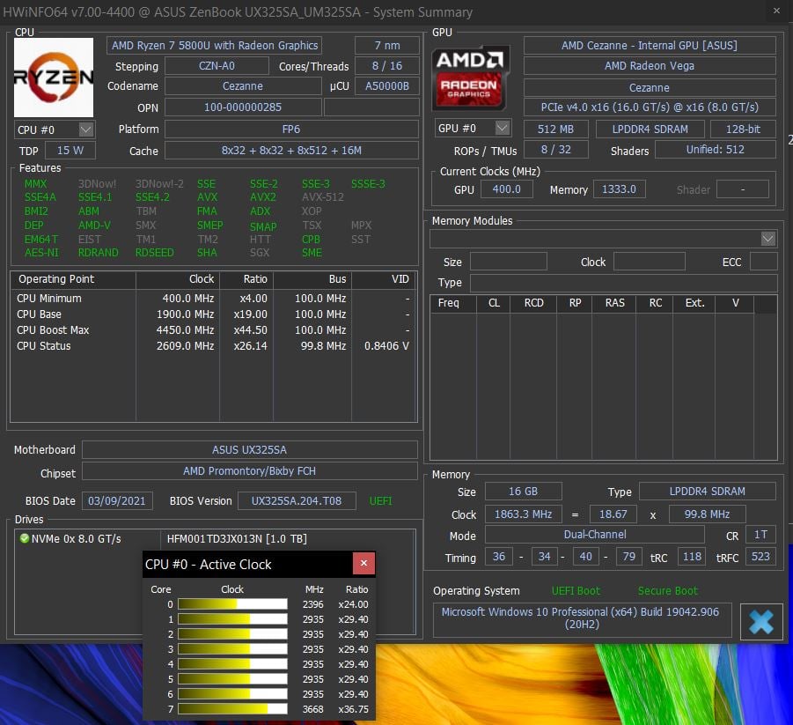This screenshot has height=725, width=793.
Task: Click the FP6 platform field
Action: click(291, 129)
